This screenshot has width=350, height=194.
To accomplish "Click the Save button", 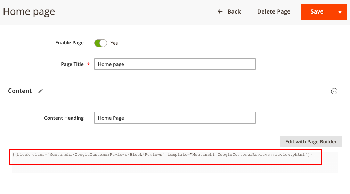I will [x=317, y=11].
